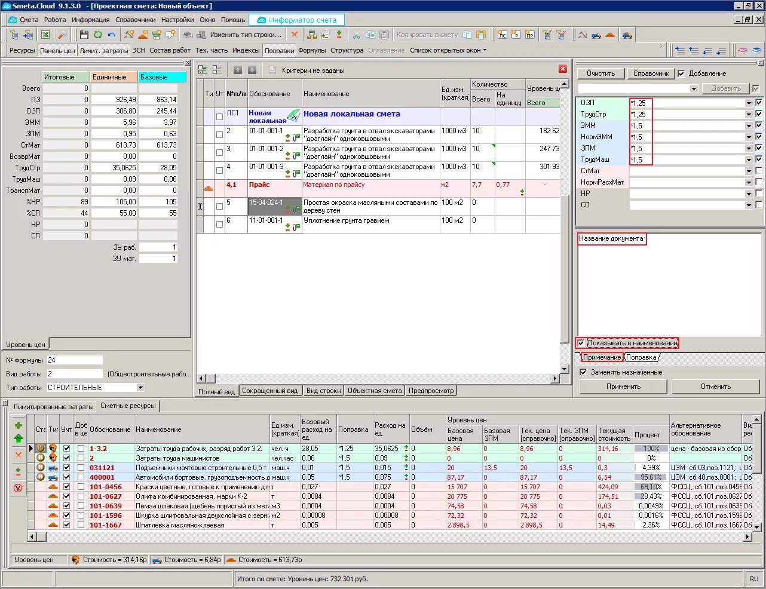Switch to the Сокращенный вид tab
The image size is (766, 589).
[269, 391]
